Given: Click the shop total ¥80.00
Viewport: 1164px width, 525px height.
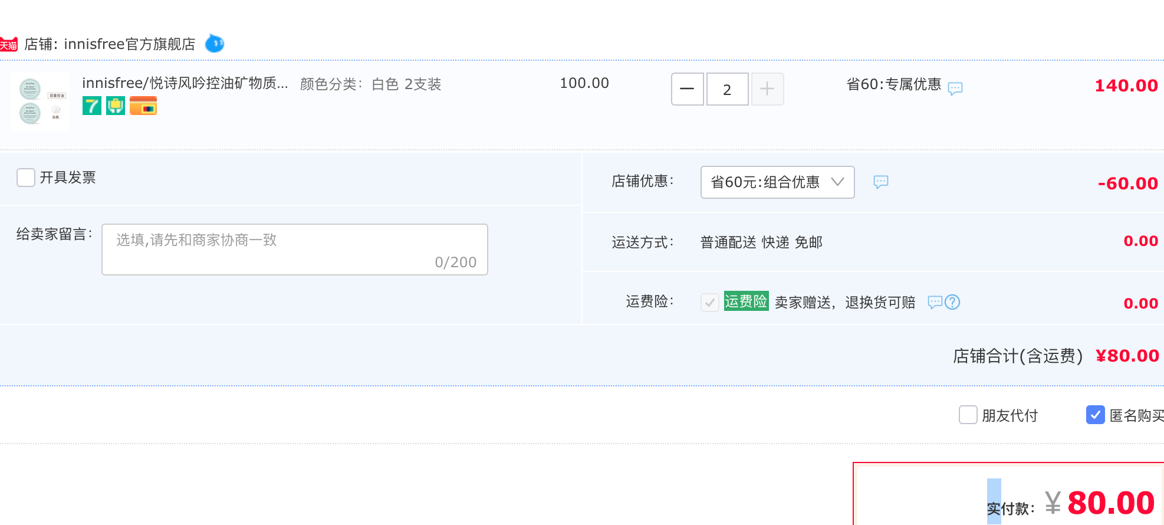Looking at the screenshot, I should (1127, 356).
